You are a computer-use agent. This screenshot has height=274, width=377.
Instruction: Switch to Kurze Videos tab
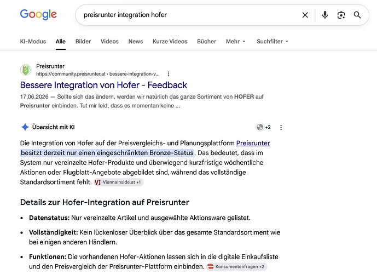pos(170,42)
